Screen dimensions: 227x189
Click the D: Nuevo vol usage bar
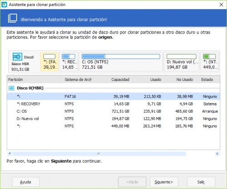182,57
